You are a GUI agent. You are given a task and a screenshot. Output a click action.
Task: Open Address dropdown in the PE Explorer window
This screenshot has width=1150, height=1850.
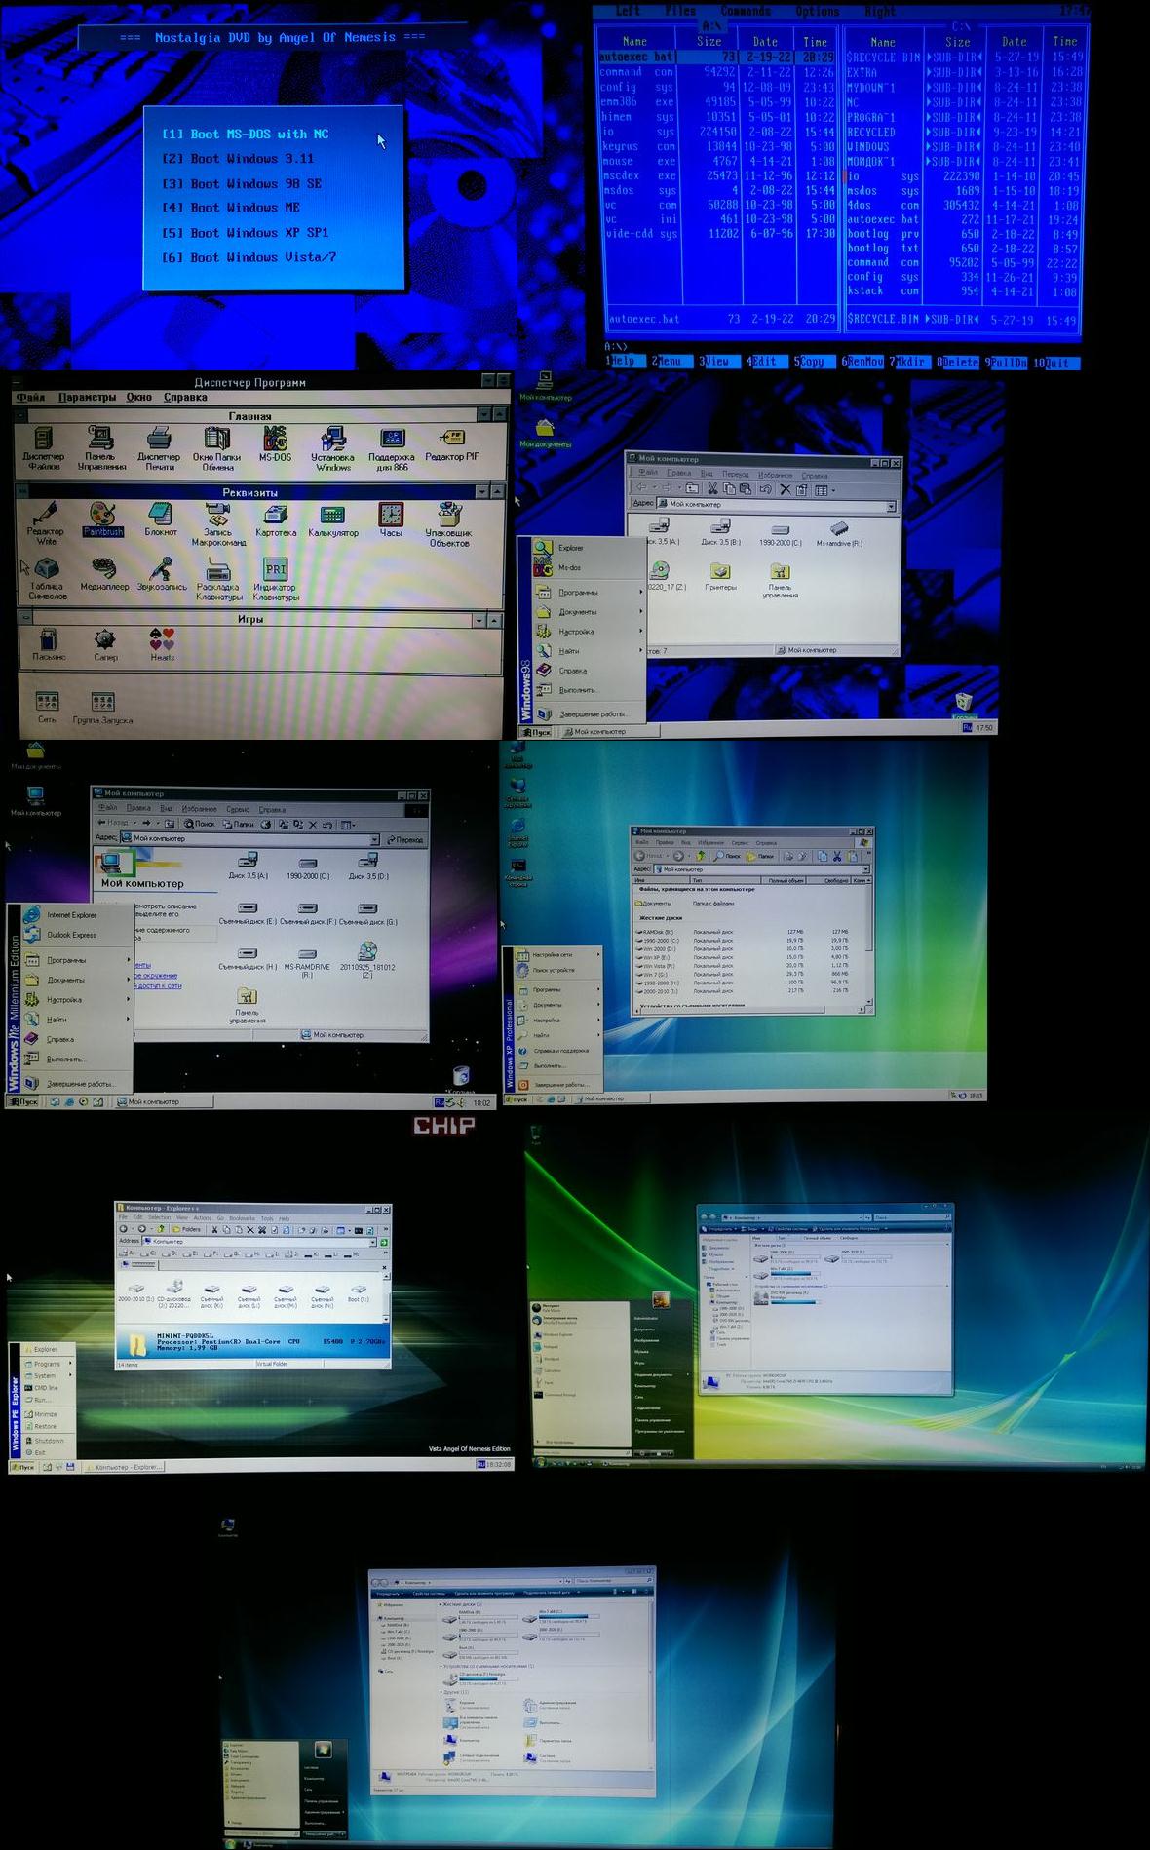(x=374, y=1242)
